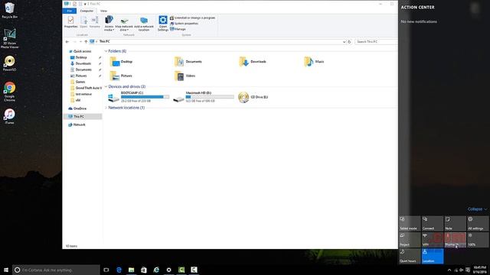Select the Music folder
Viewport: 490px width, 275px height.
click(314, 62)
